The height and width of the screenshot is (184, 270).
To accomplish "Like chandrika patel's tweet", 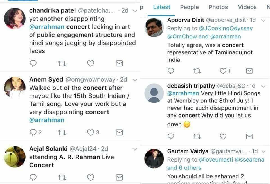I will (91, 63).
